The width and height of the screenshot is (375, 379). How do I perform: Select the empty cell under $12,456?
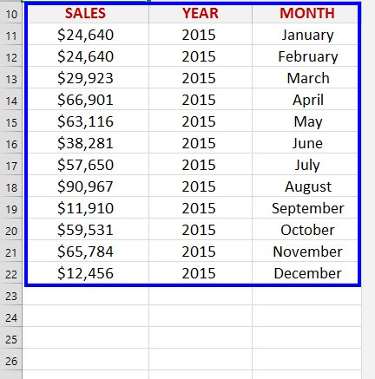pos(86,295)
